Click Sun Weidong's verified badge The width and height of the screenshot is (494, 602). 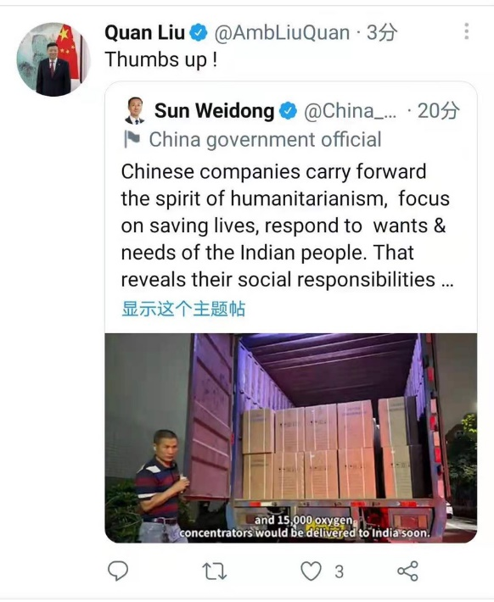[x=288, y=111]
